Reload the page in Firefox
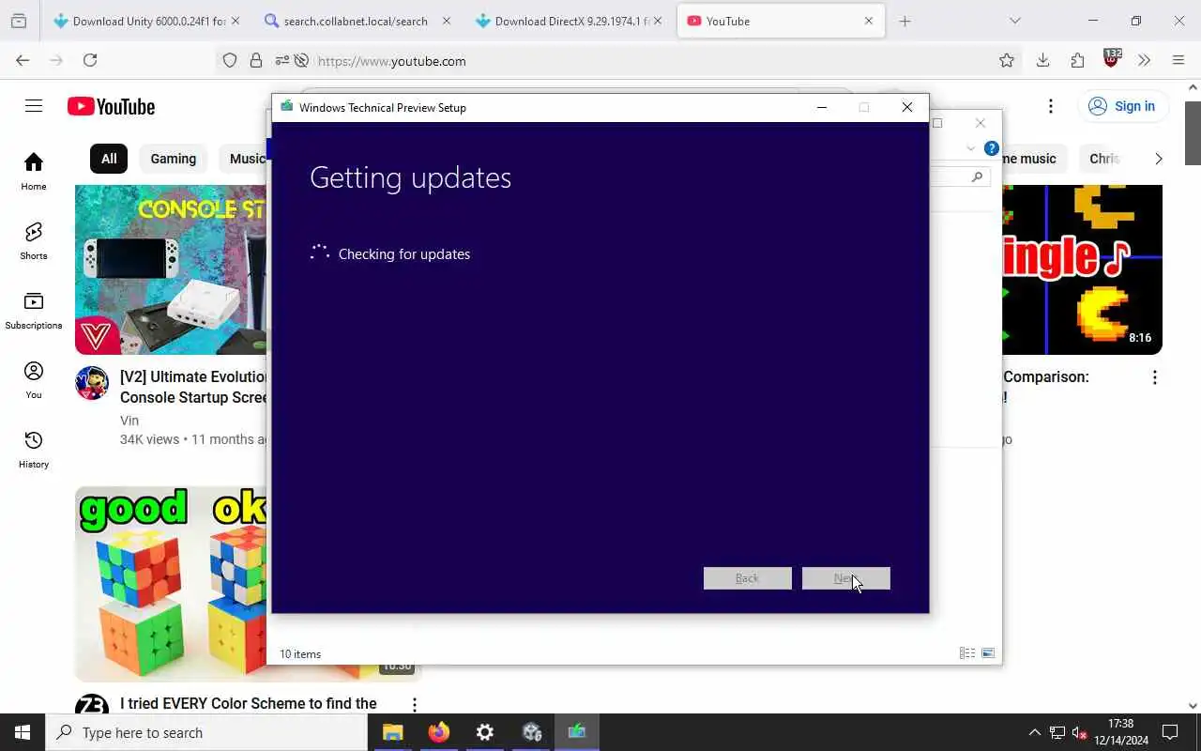This screenshot has width=1201, height=751. pyautogui.click(x=90, y=60)
